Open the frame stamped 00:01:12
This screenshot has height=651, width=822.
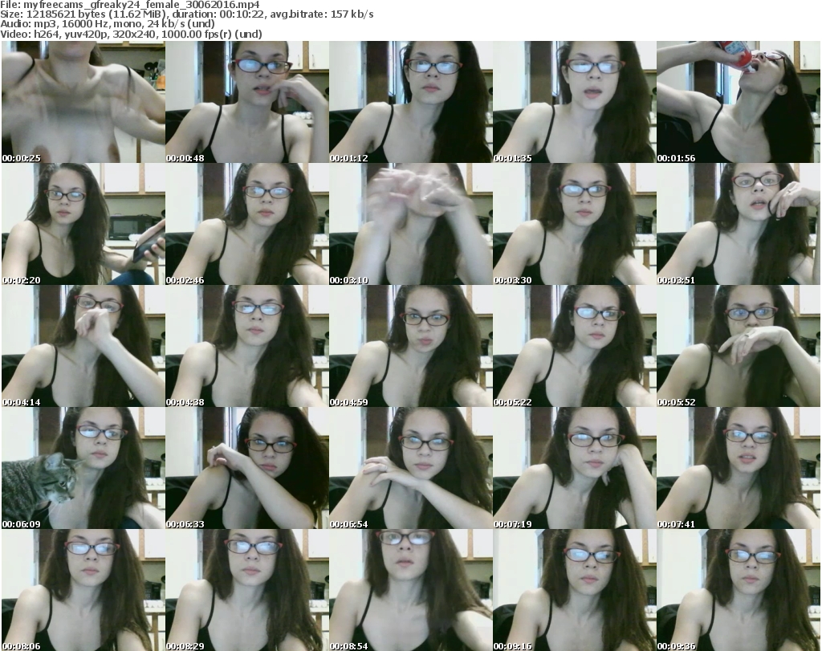410,102
